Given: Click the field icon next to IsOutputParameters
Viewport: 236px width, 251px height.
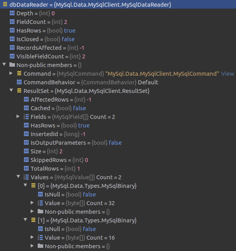Looking at the screenshot, I should [26, 142].
